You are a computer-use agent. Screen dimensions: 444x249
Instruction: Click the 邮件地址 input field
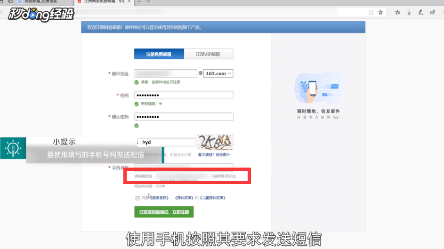pos(166,73)
